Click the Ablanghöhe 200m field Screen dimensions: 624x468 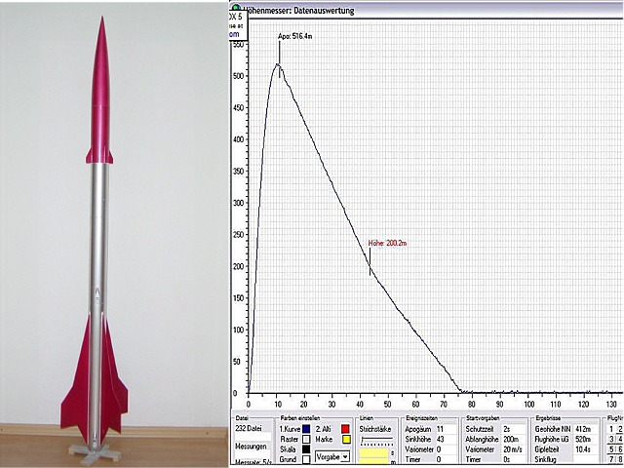(514, 440)
